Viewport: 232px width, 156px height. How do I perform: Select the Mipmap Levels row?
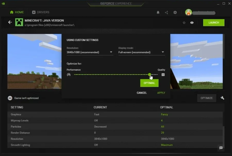(115, 121)
